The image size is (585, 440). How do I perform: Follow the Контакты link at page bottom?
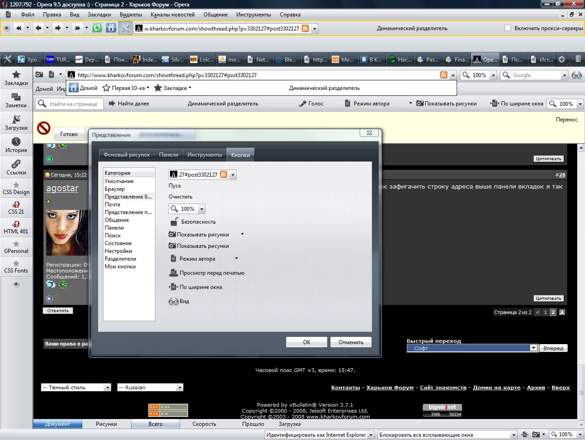(x=345, y=387)
